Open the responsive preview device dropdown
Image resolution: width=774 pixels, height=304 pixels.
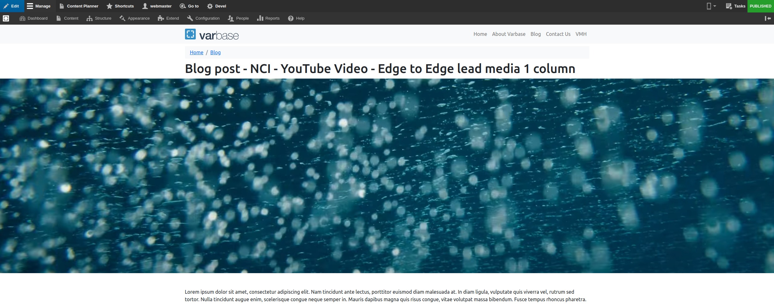pos(711,6)
